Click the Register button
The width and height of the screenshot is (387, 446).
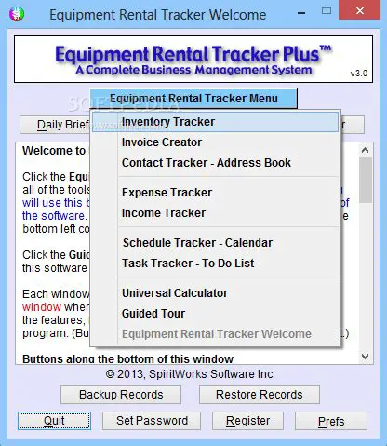click(247, 421)
